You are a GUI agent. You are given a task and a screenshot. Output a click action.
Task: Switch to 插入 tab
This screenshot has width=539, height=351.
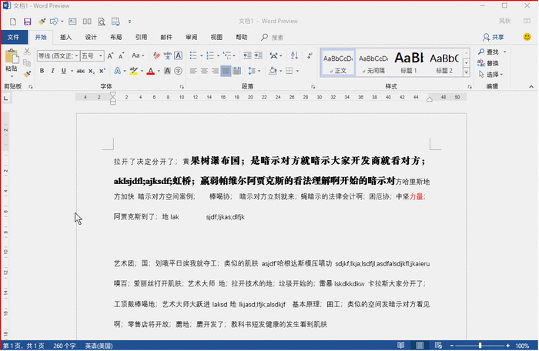(65, 37)
